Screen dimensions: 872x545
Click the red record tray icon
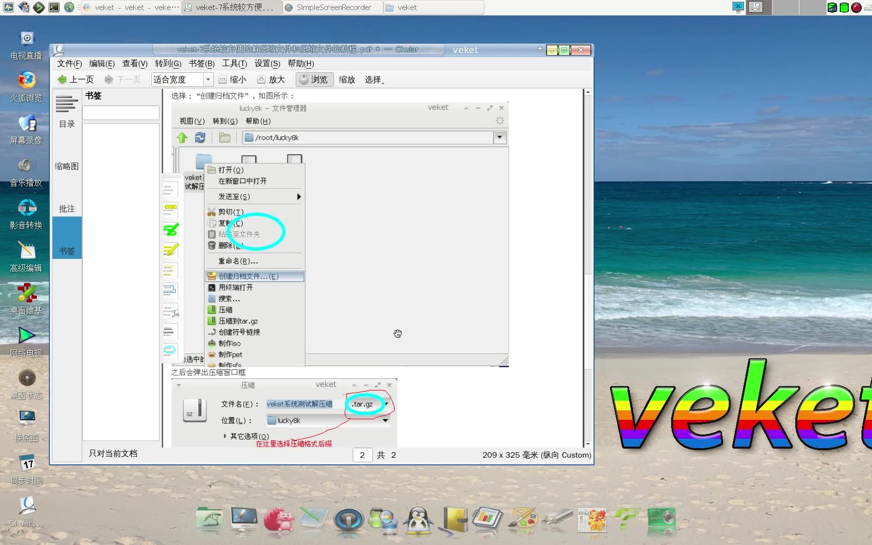(x=856, y=8)
